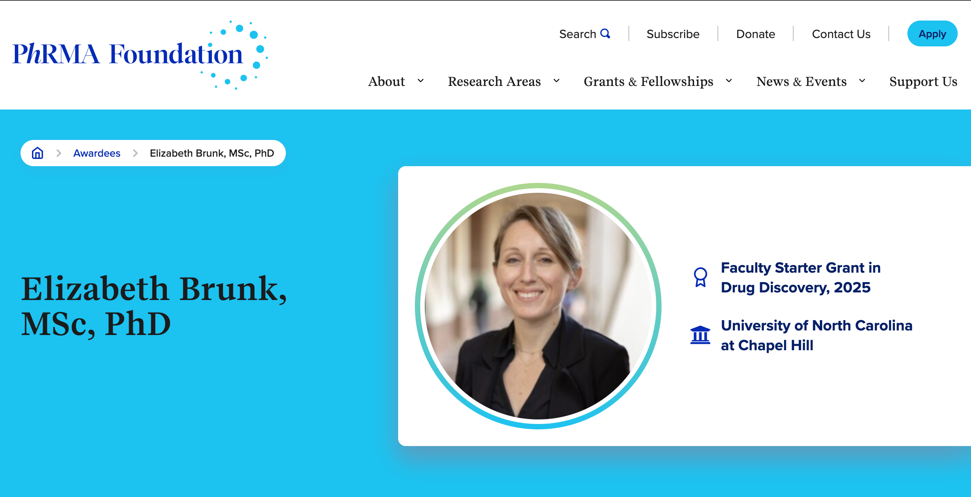Click Elizabeth Brunk's profile photo
The height and width of the screenshot is (497, 971).
click(x=538, y=306)
